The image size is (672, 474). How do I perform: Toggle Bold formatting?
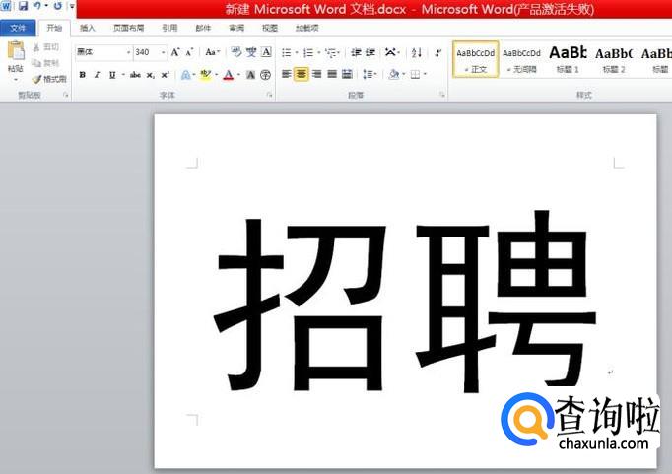coord(82,75)
